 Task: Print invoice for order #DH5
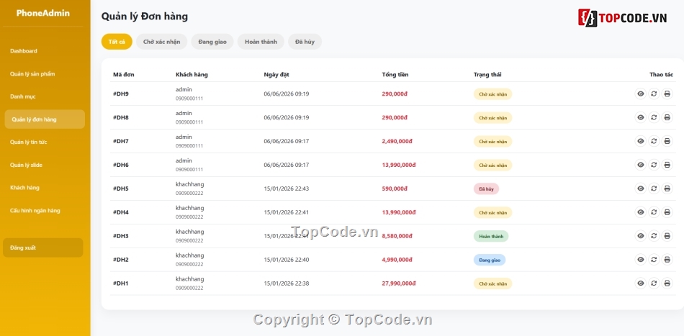[x=667, y=189]
